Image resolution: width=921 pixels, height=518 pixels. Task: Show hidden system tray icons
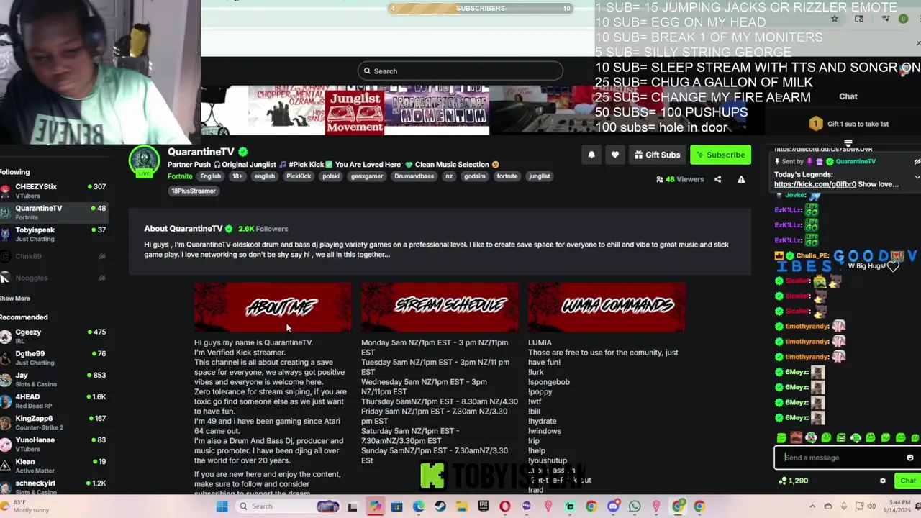tap(812, 506)
